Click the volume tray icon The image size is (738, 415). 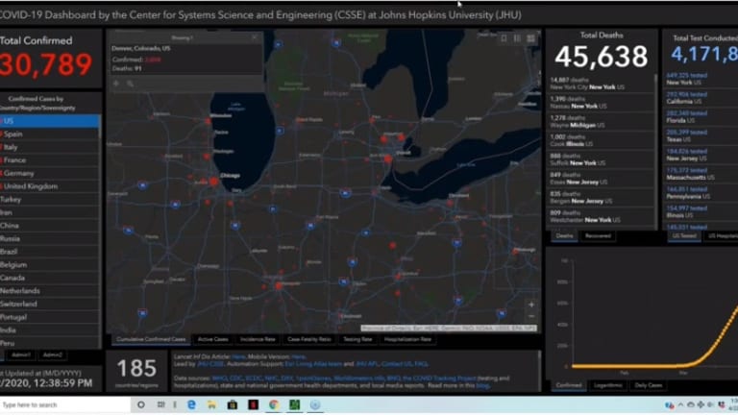click(711, 404)
